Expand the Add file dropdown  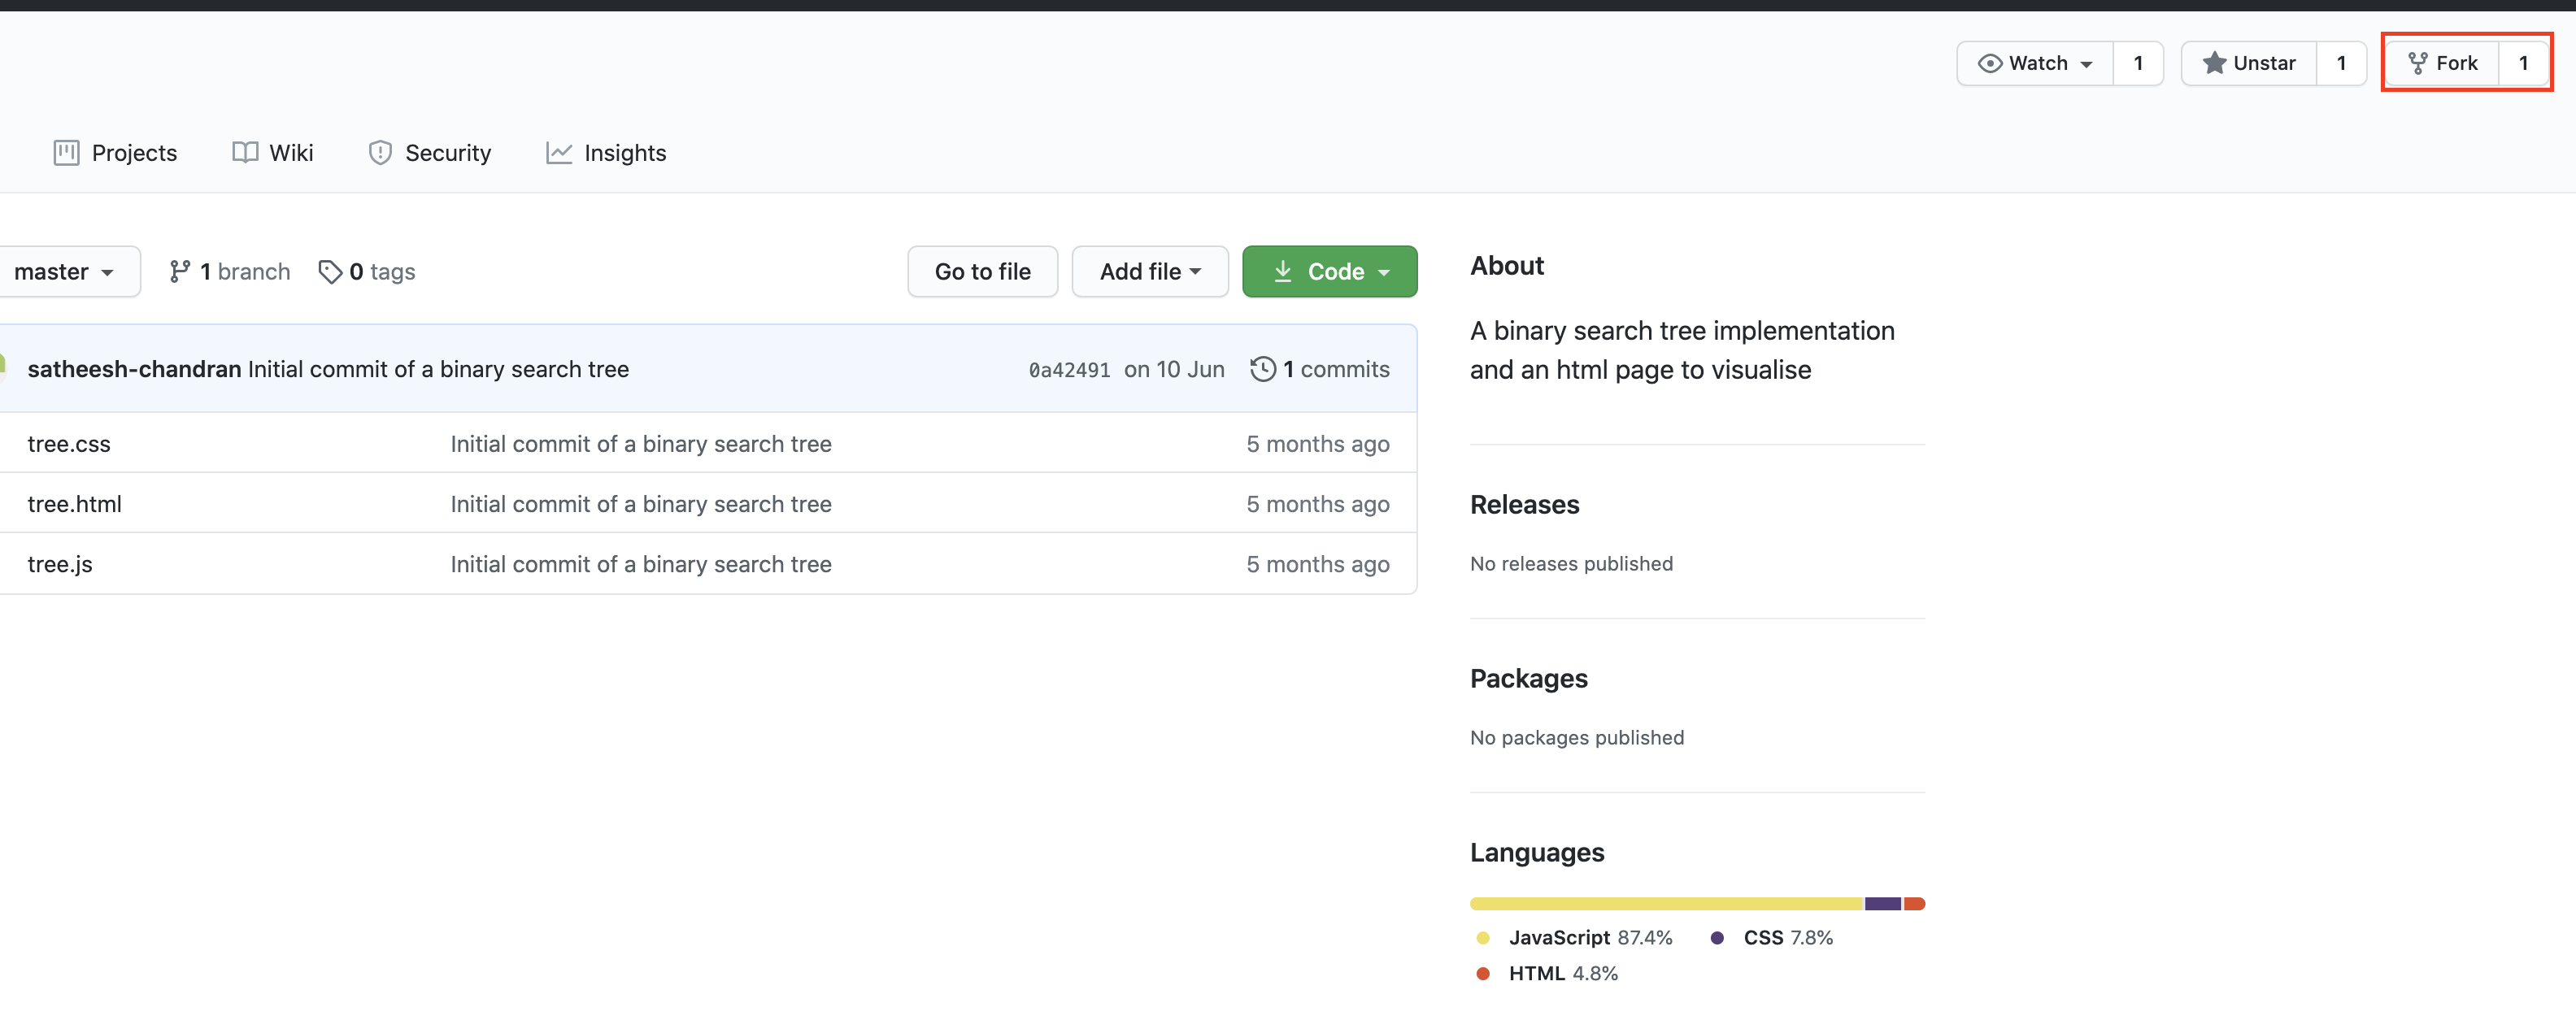point(1150,272)
